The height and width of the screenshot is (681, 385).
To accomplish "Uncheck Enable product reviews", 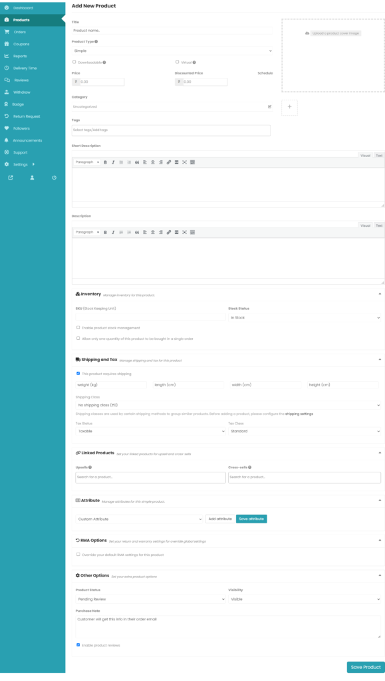I will [78, 645].
